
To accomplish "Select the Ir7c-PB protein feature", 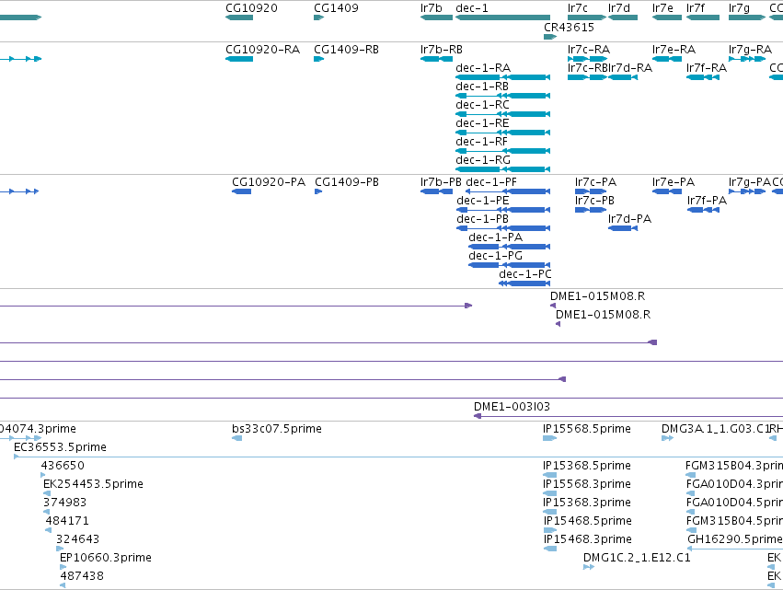I will tap(591, 210).
